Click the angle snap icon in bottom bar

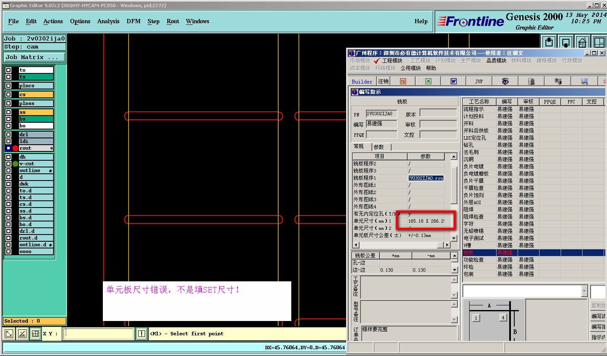pos(22,334)
